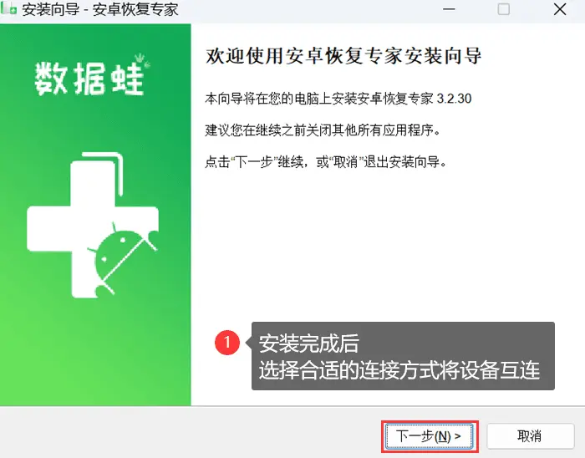Click the version 3.2.30 text line
Image resolution: width=585 pixels, height=458 pixels.
pyautogui.click(x=338, y=99)
